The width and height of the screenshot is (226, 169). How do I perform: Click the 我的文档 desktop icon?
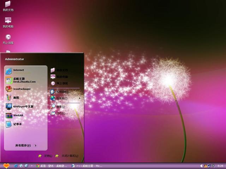tap(8, 6)
